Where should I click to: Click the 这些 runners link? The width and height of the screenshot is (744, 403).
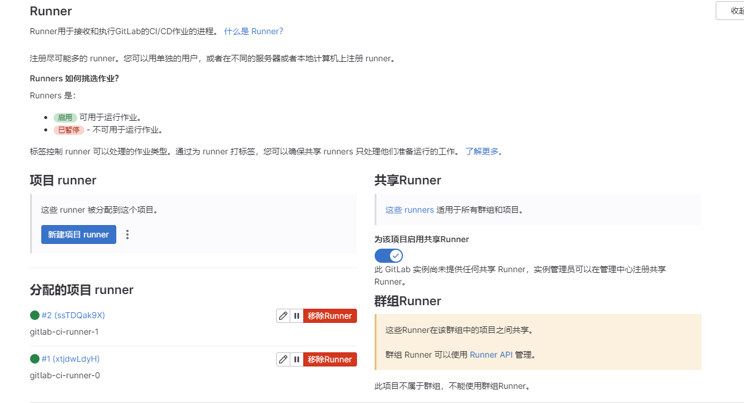pyautogui.click(x=409, y=210)
